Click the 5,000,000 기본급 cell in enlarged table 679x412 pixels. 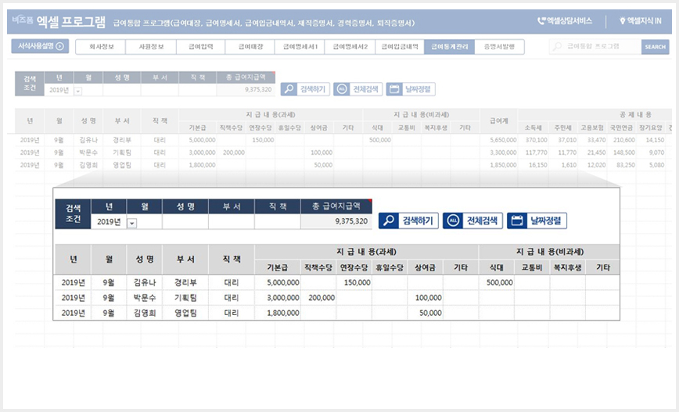click(x=278, y=282)
